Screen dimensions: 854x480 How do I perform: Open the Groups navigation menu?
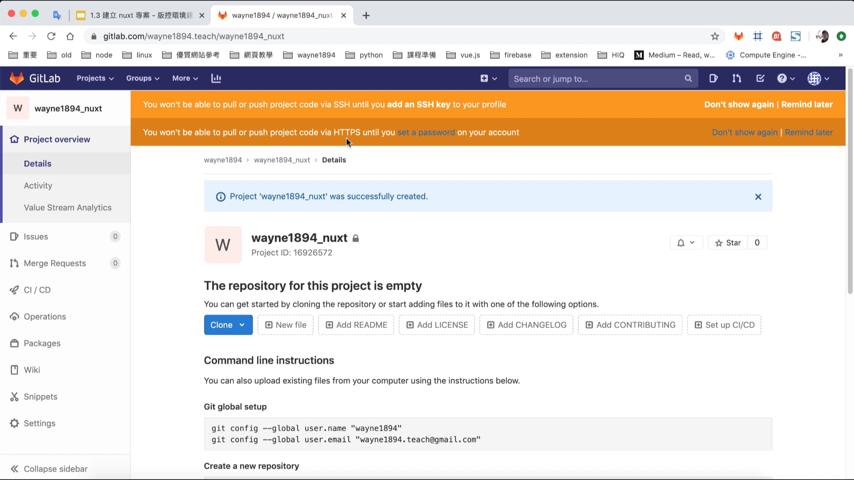pos(142,78)
